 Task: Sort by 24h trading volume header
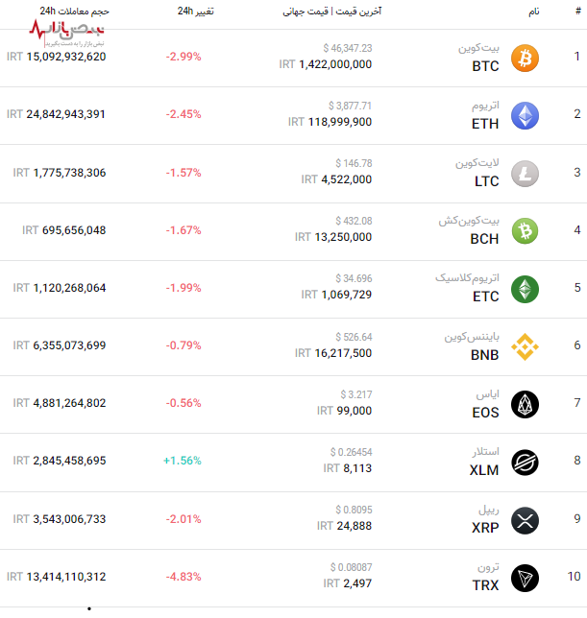[74, 11]
